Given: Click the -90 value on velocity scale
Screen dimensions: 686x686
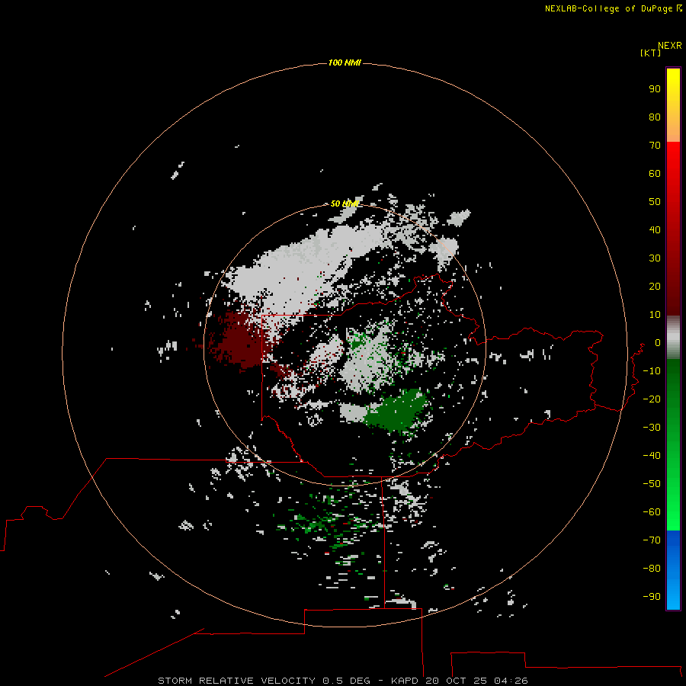Looking at the screenshot, I should pyautogui.click(x=652, y=596).
